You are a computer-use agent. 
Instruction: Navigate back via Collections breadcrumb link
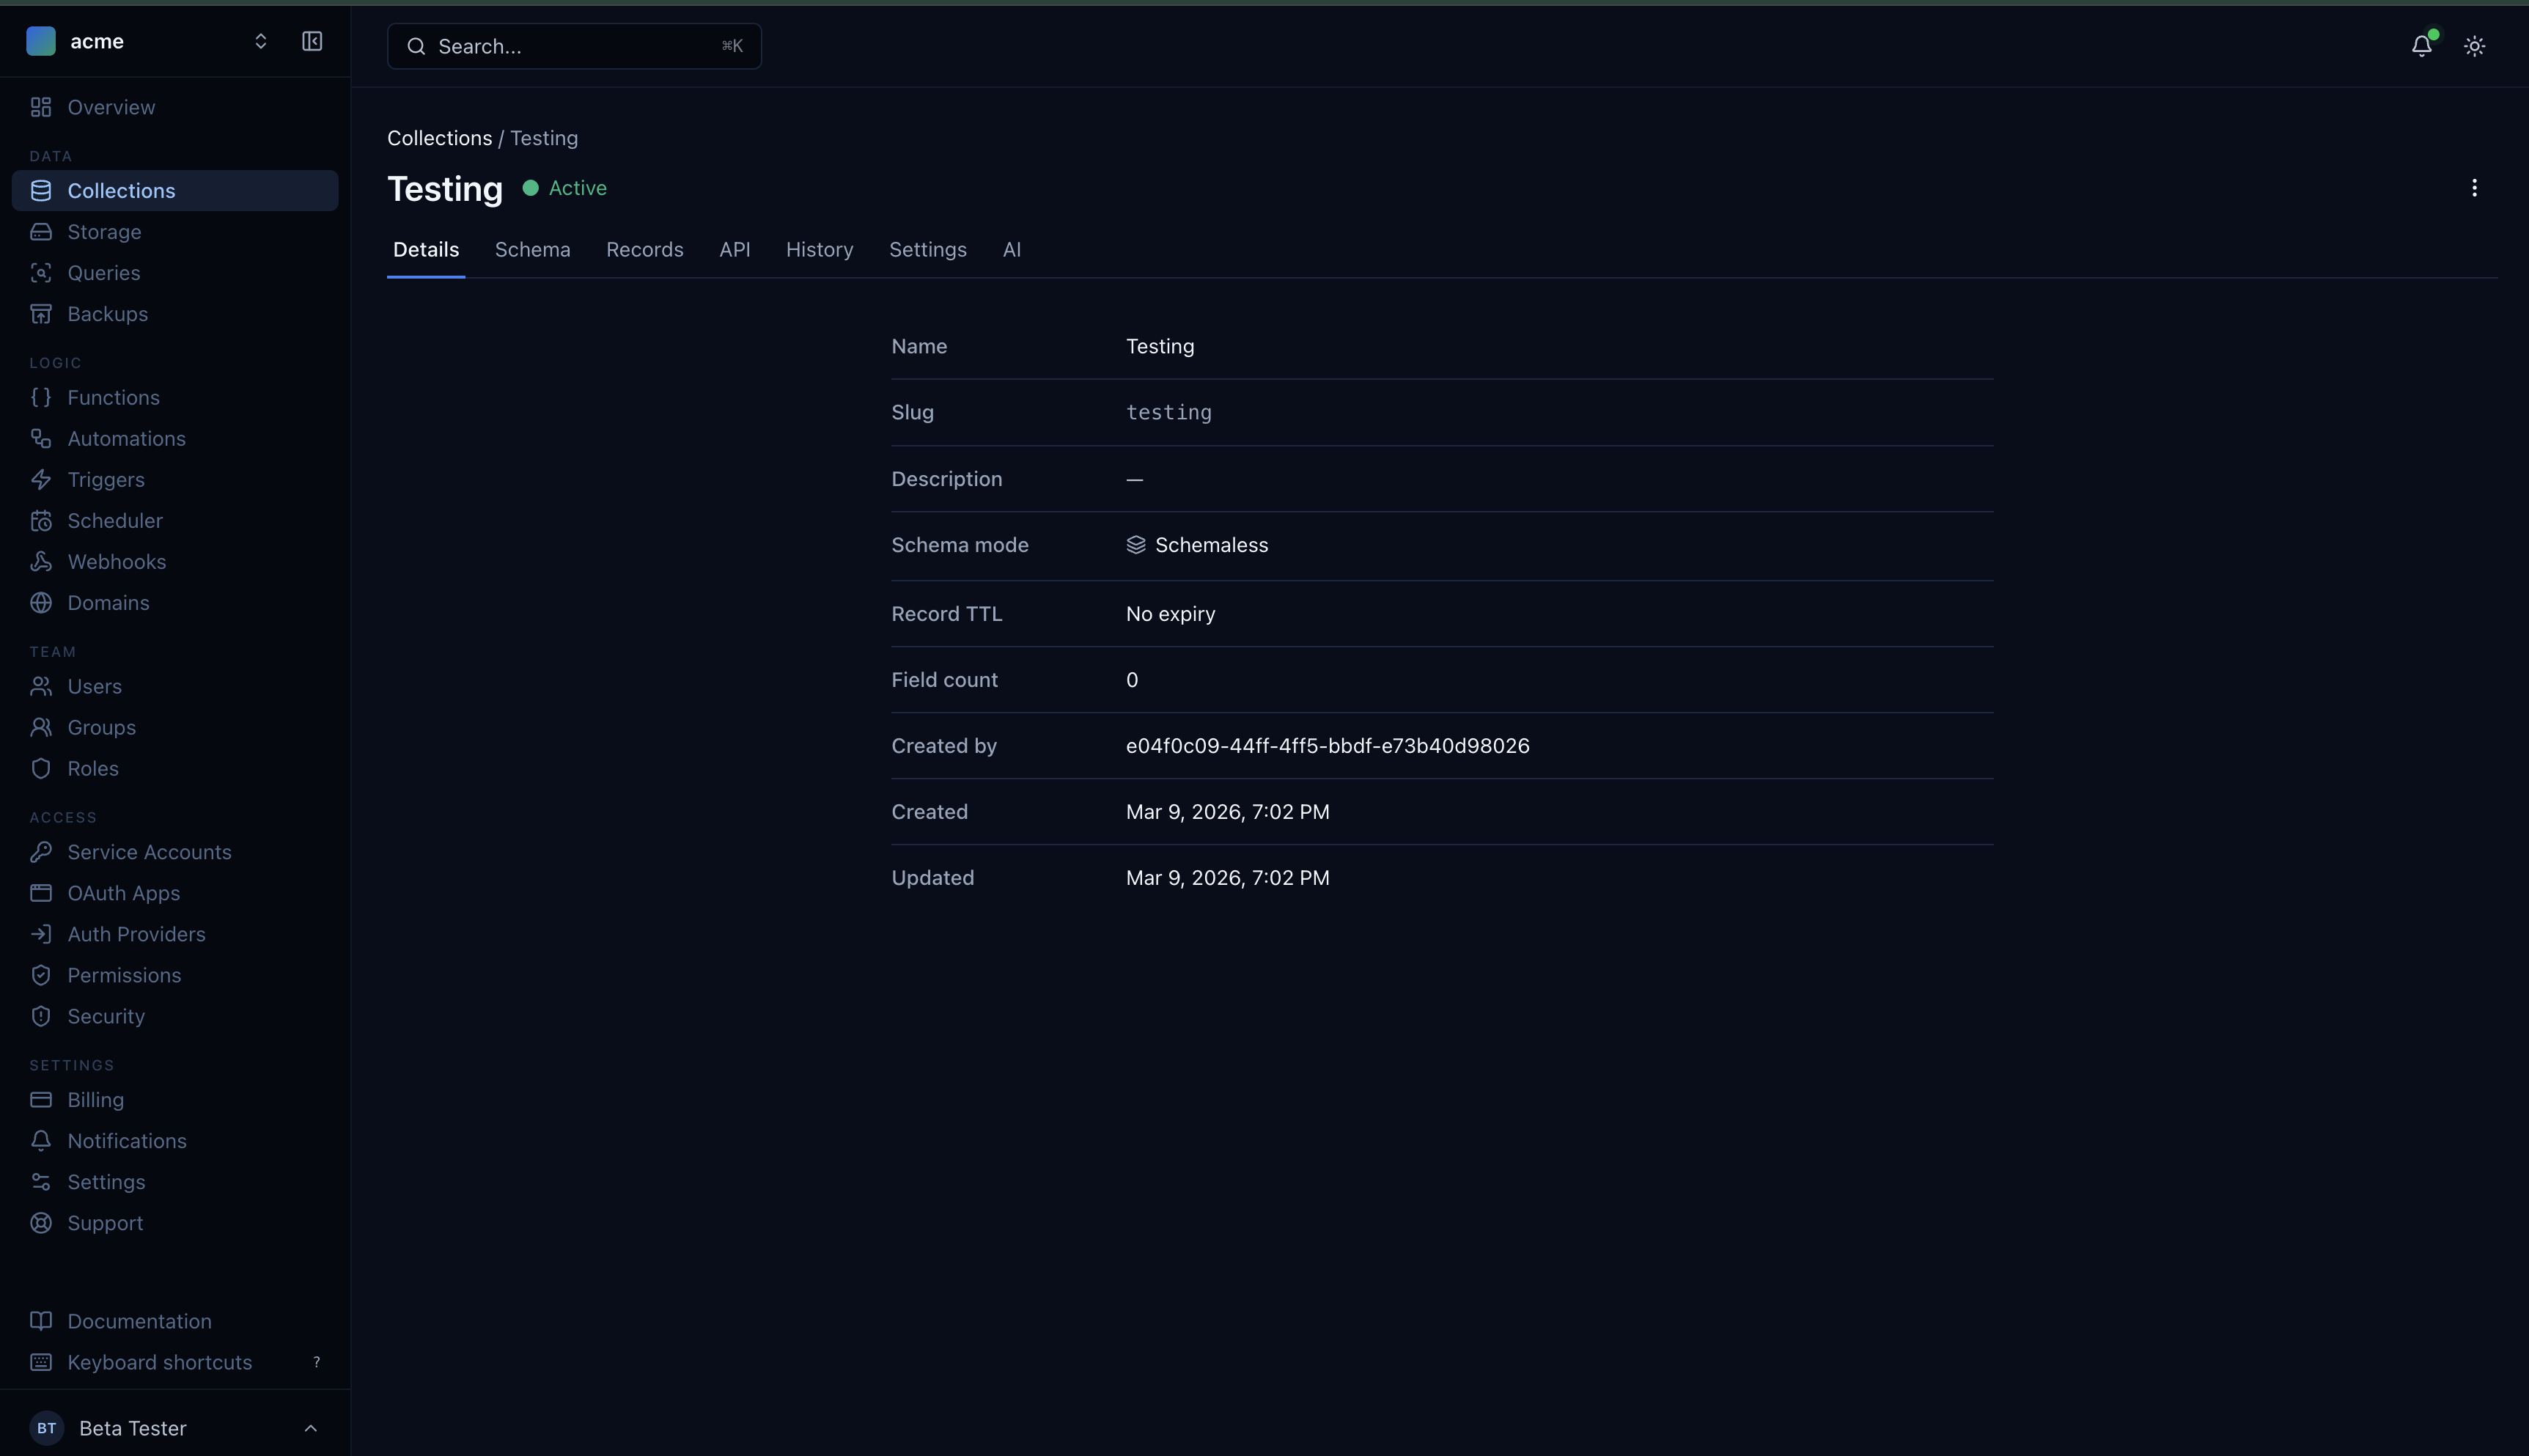point(439,138)
